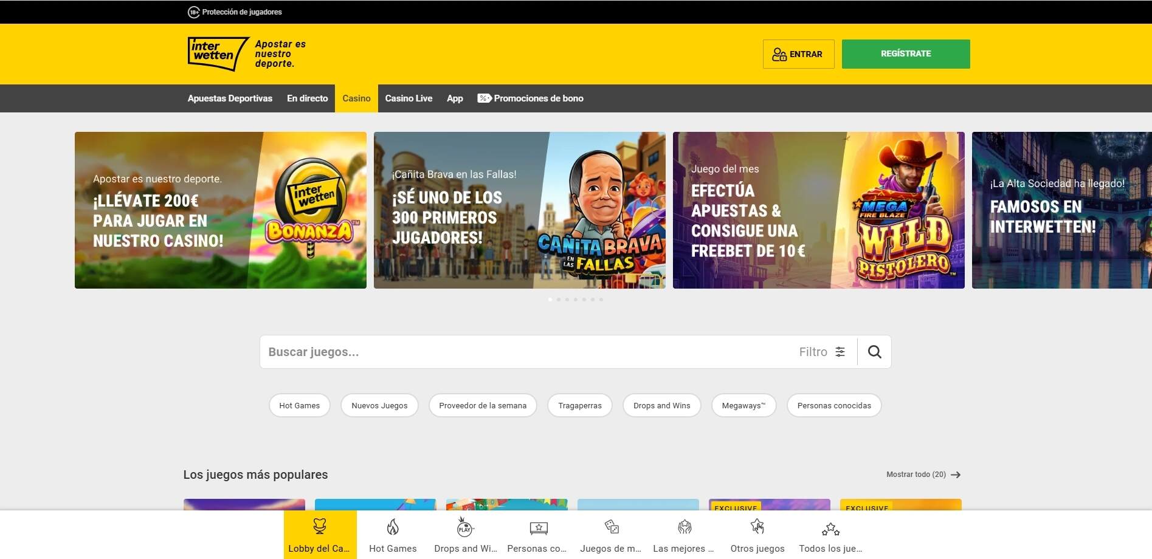Click the user lock icon in ENTRAR
This screenshot has height=559, width=1152.
(779, 55)
